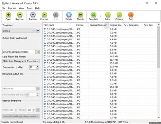161x124 pixels.
Task: Adjust the serial number starting stepper
Action: [37, 95]
